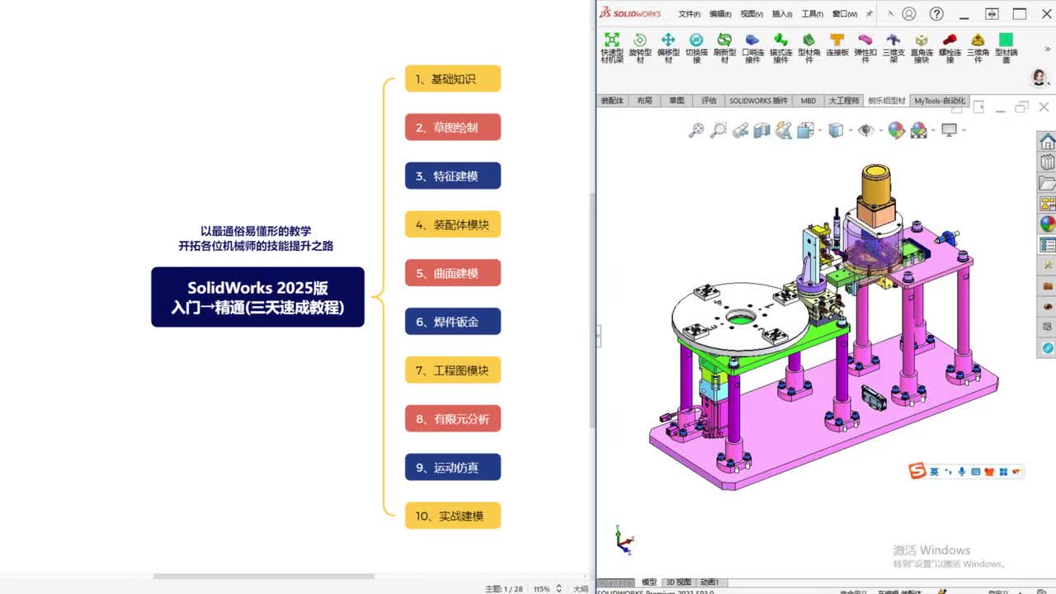Switch to the SOLIDWORKS 插件 tab

758,101
